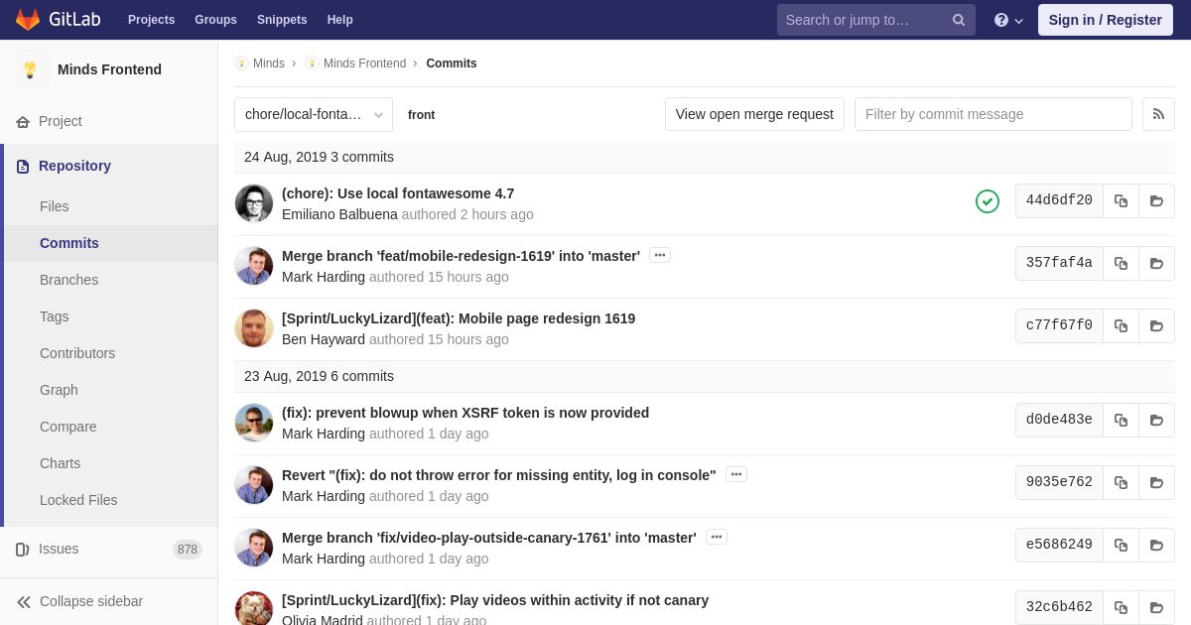Browse files at commit 44d6df20

[1156, 201]
